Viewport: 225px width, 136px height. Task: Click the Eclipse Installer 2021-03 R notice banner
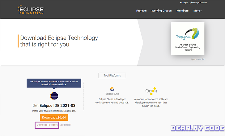click(54, 83)
